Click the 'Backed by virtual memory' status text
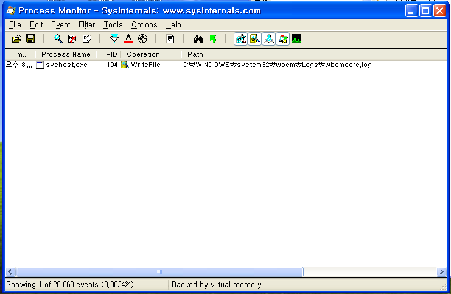Screen dimensions: 451x294 point(216,284)
